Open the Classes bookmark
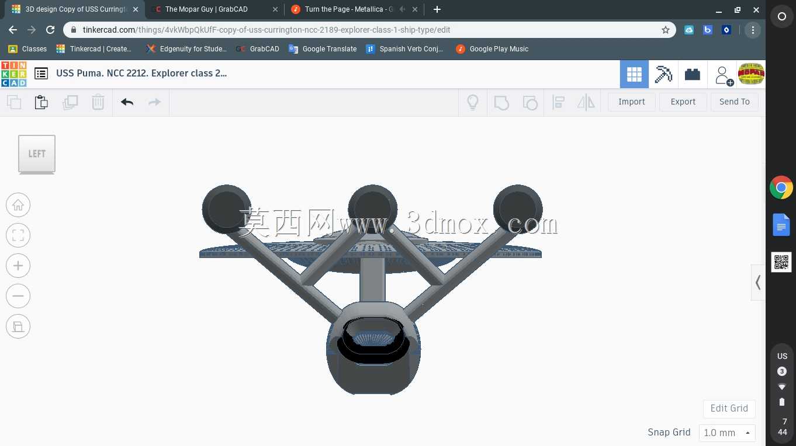Image resolution: width=796 pixels, height=446 pixels. pyautogui.click(x=27, y=49)
